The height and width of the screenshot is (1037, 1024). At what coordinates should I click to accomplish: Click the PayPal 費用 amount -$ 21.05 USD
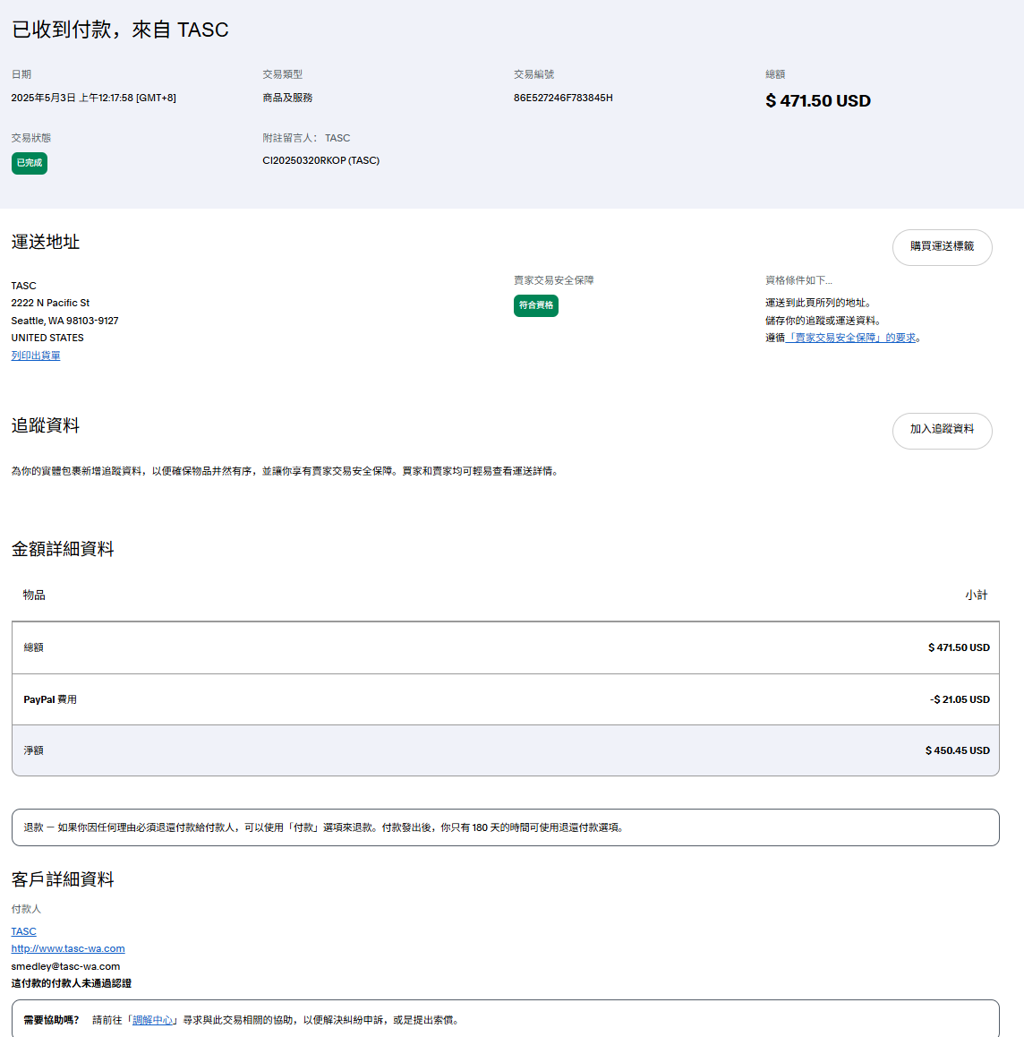pyautogui.click(x=960, y=699)
